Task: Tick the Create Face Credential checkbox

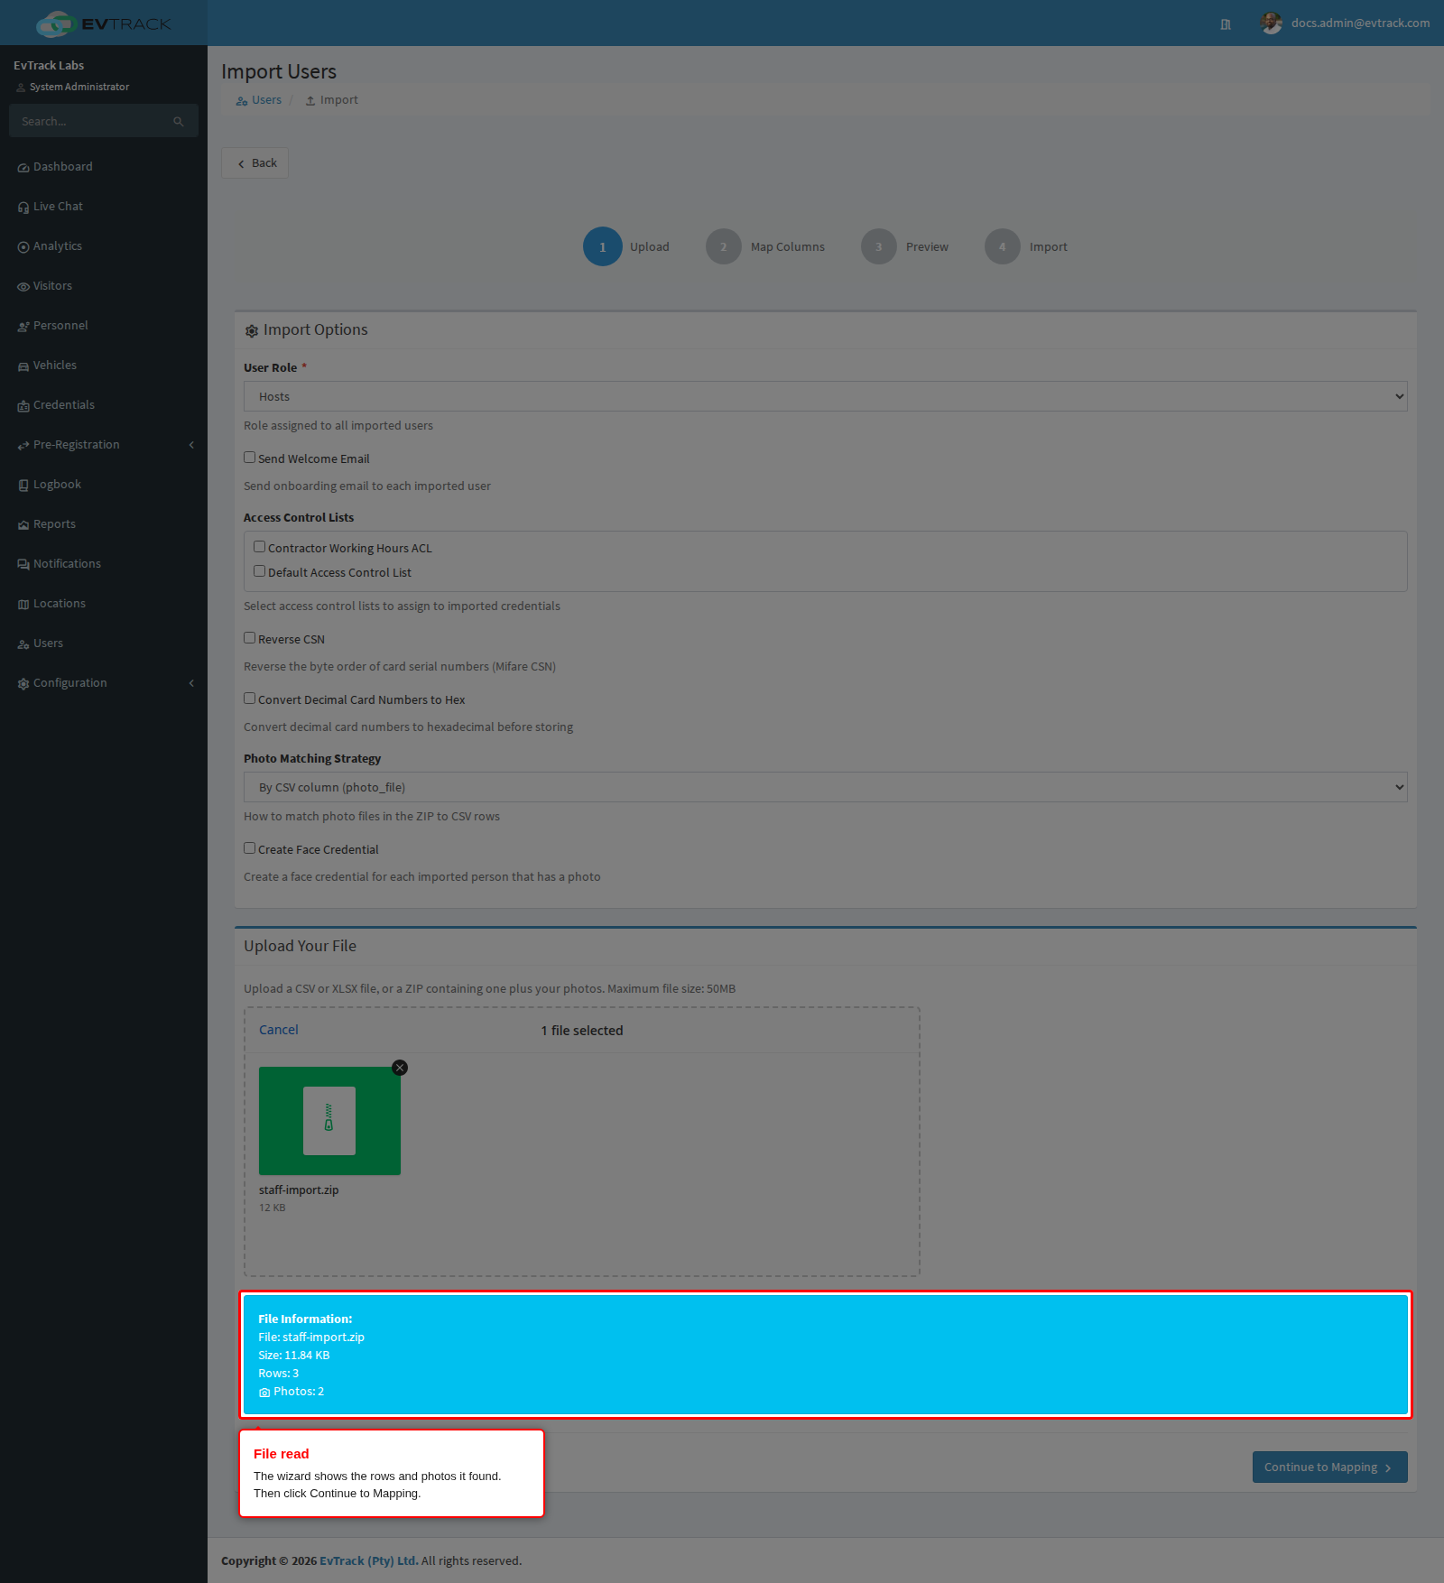Action: pos(249,848)
